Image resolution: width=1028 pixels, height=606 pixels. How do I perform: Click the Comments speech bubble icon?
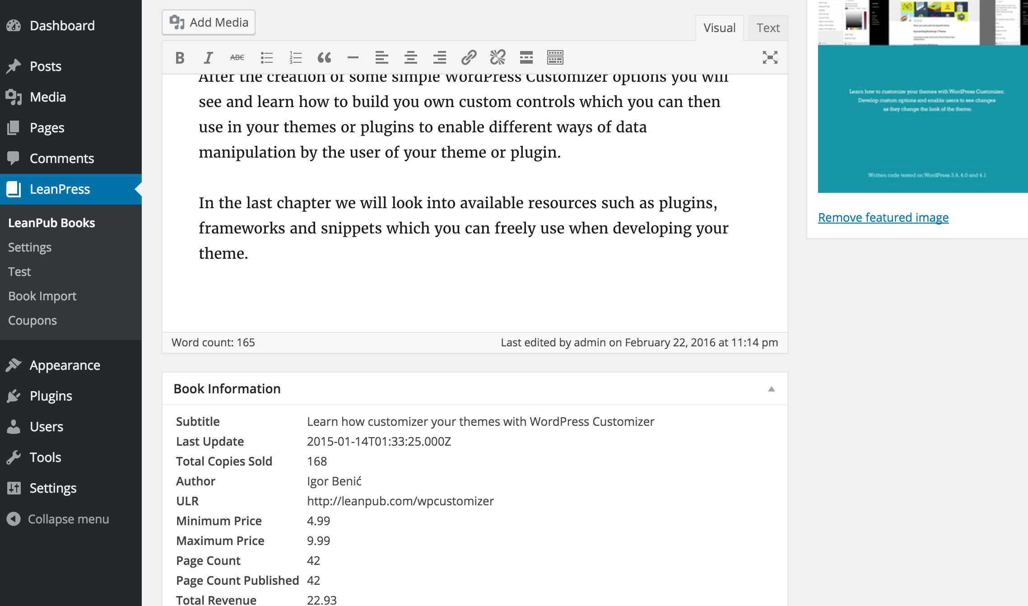[14, 158]
